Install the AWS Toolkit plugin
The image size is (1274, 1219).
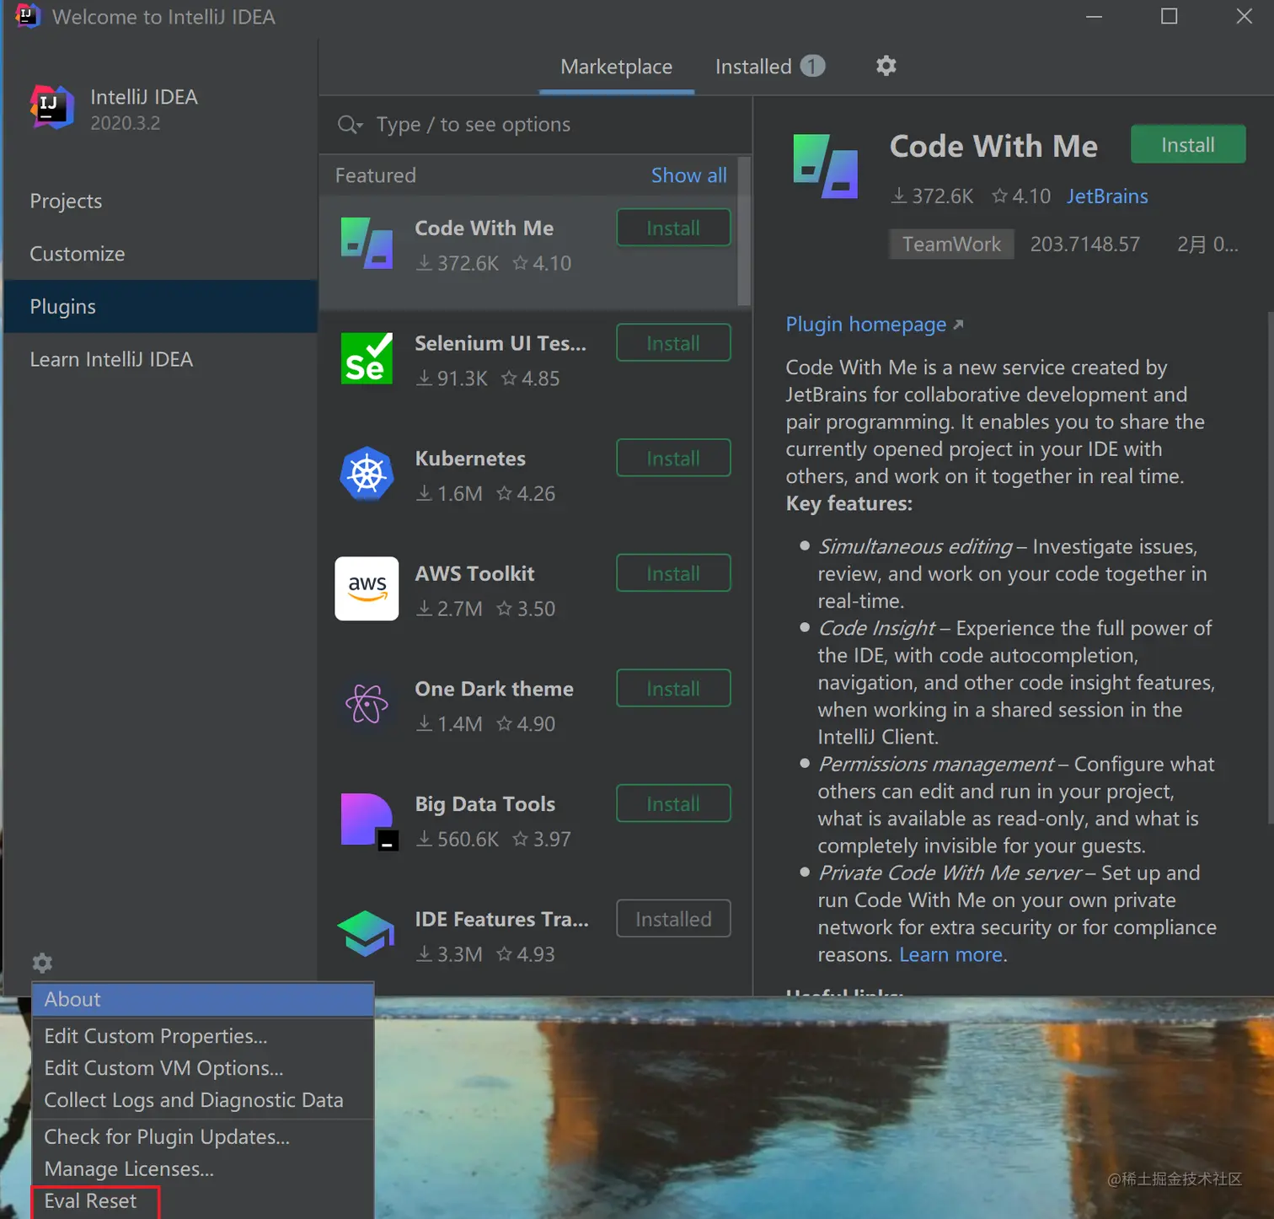(673, 573)
